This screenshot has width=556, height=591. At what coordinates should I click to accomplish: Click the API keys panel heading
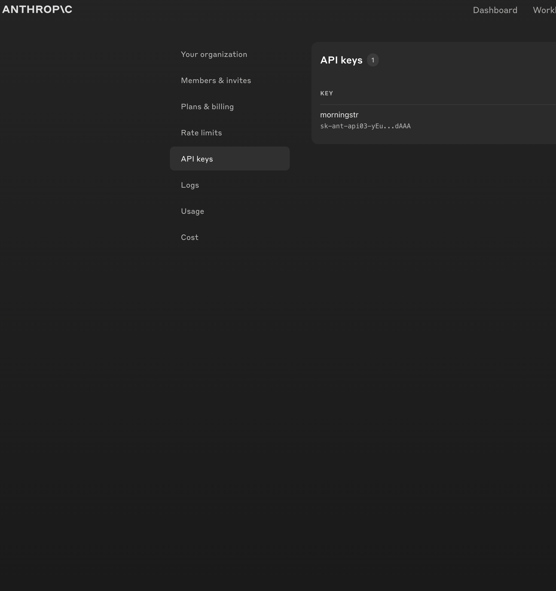click(x=341, y=60)
